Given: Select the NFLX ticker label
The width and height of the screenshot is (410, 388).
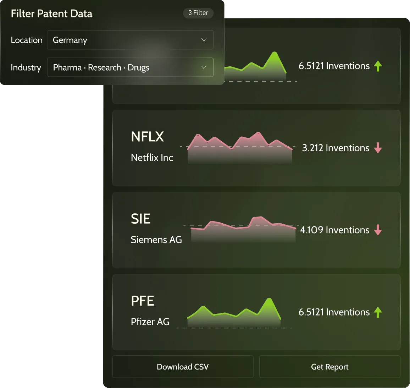Looking at the screenshot, I should tap(147, 137).
